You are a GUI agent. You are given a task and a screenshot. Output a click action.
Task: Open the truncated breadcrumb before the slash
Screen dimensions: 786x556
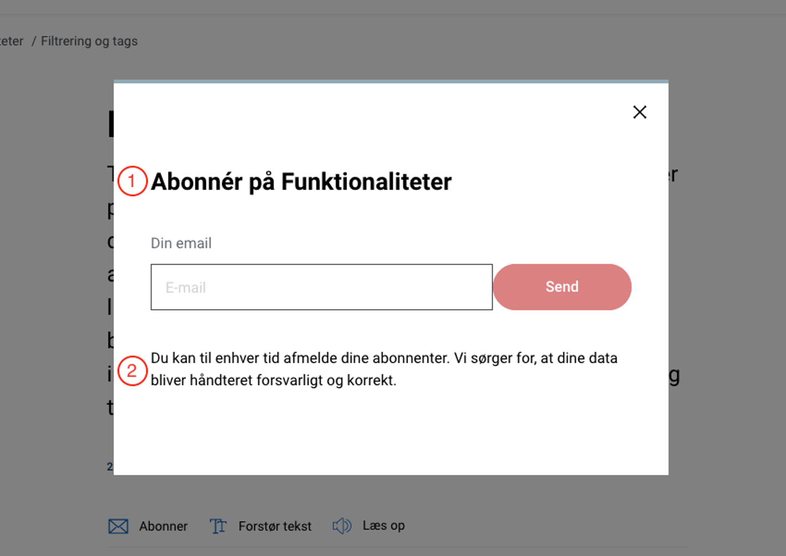point(12,42)
